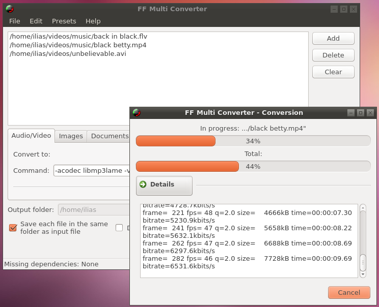Click the Add button
The width and height of the screenshot is (379, 307).
333,38
